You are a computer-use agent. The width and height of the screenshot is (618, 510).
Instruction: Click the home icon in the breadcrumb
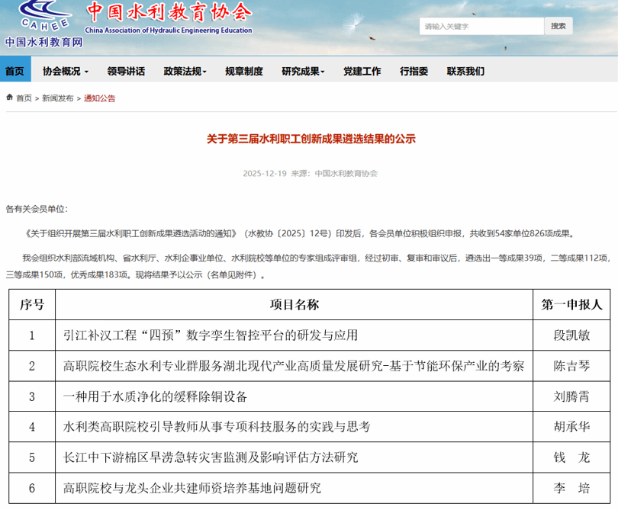point(9,98)
